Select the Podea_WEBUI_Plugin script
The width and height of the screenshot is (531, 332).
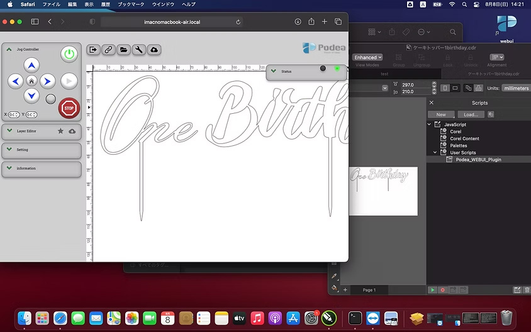[x=479, y=160]
